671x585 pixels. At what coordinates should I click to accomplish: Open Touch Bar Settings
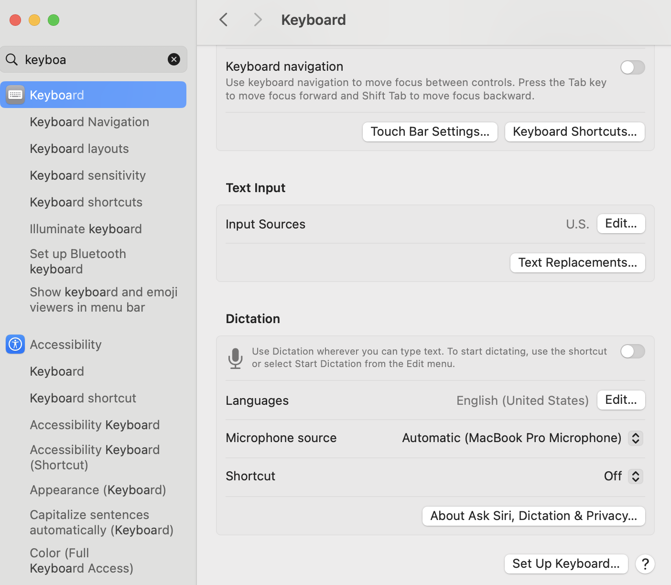[x=430, y=132]
